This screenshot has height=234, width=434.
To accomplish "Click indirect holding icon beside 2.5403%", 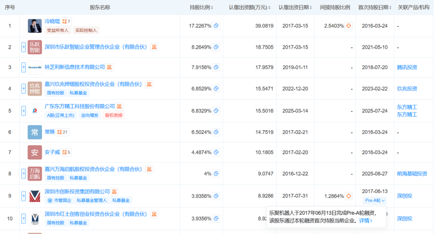I will pyautogui.click(x=349, y=26).
